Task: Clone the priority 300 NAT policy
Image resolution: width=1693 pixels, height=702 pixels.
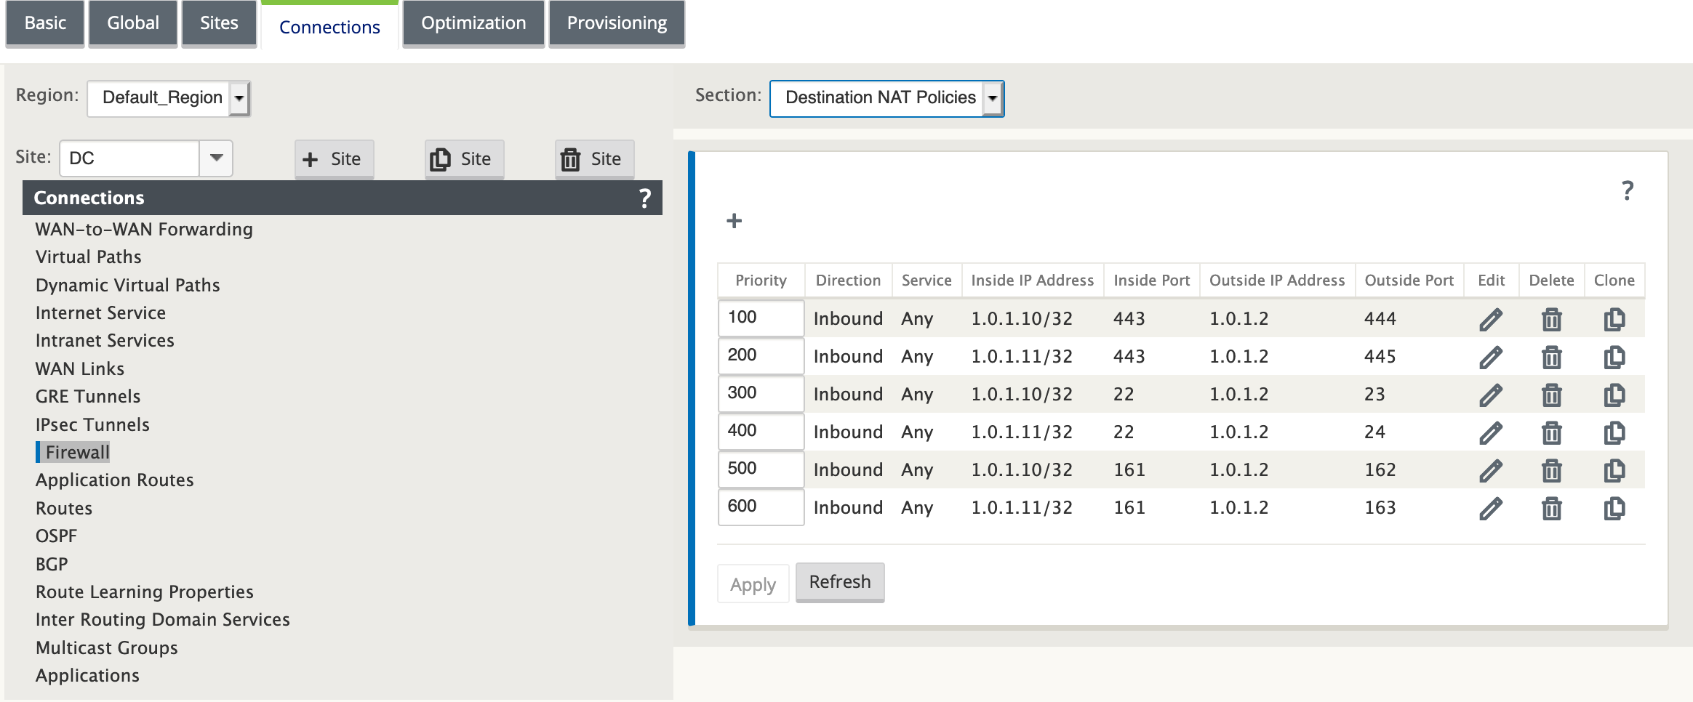Action: (1614, 395)
